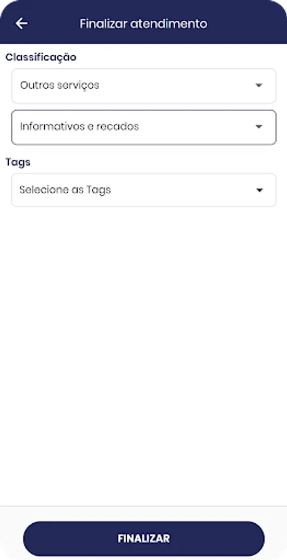The width and height of the screenshot is (287, 560).
Task: Focus the highlighted second classification field
Action: (x=143, y=127)
